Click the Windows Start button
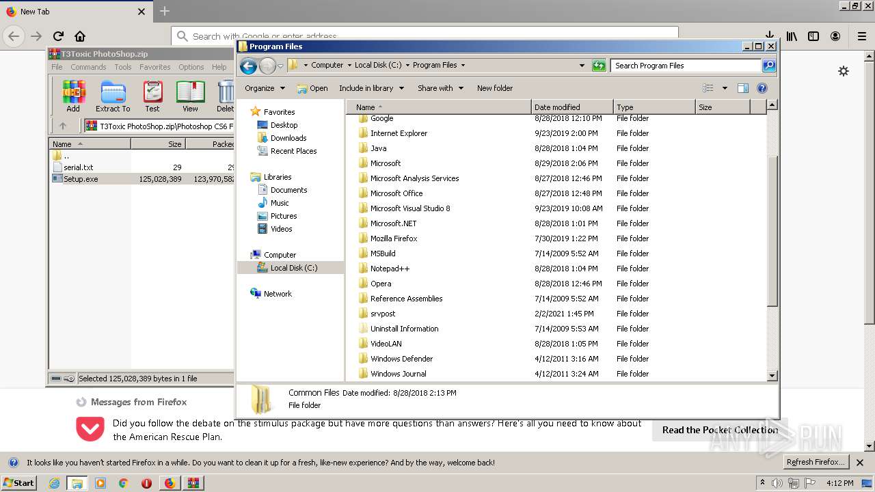875x492 pixels. point(19,483)
